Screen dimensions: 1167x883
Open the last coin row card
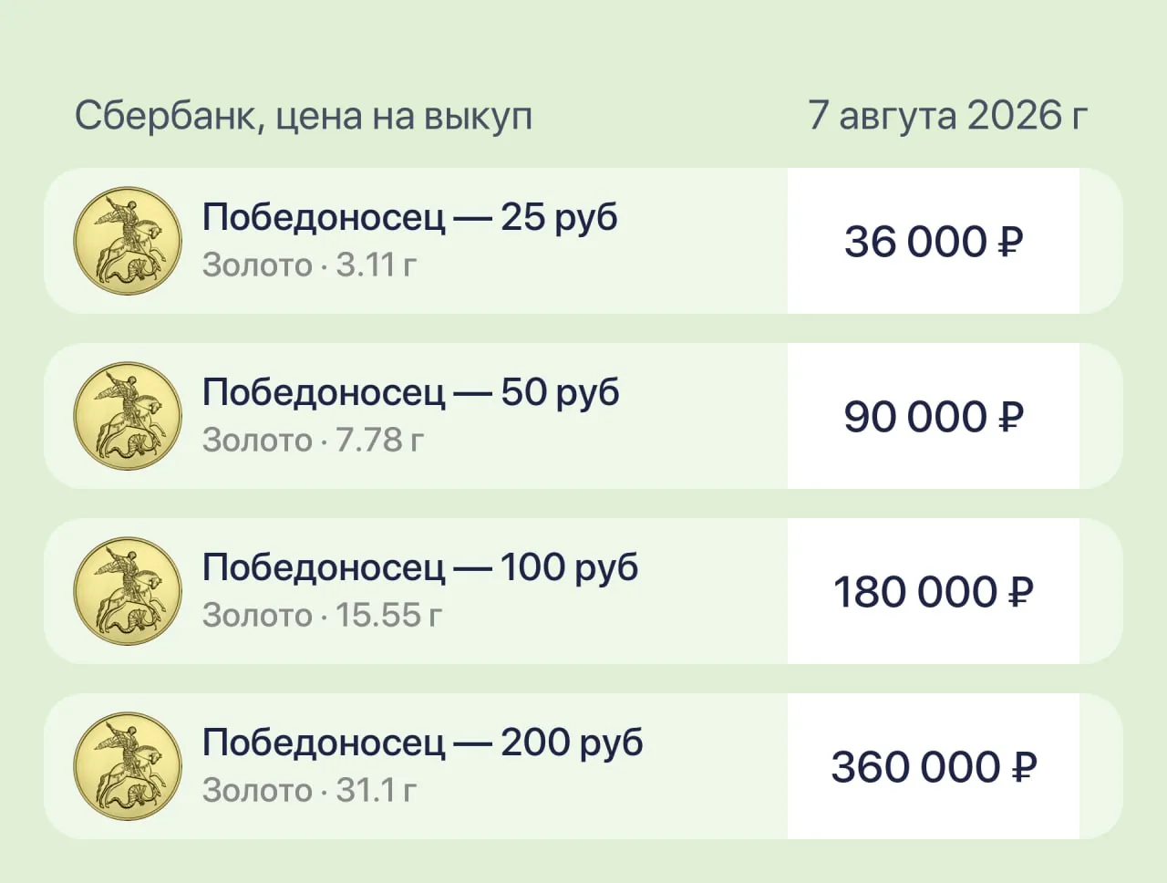pos(583,766)
